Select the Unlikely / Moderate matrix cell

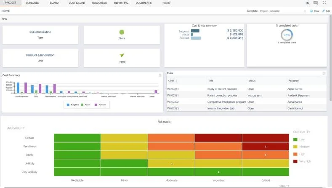coord(171,164)
